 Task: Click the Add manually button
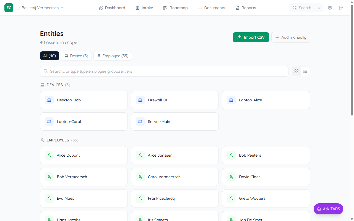290,37
